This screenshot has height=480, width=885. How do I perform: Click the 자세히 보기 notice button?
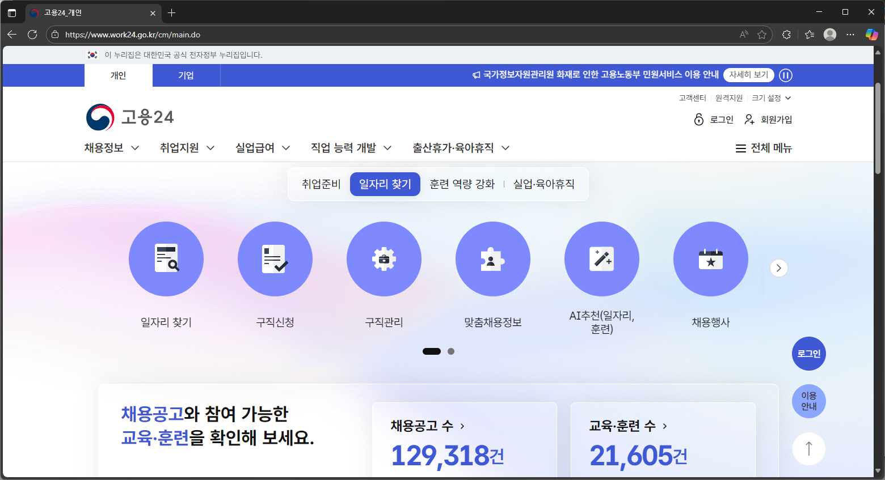(748, 74)
